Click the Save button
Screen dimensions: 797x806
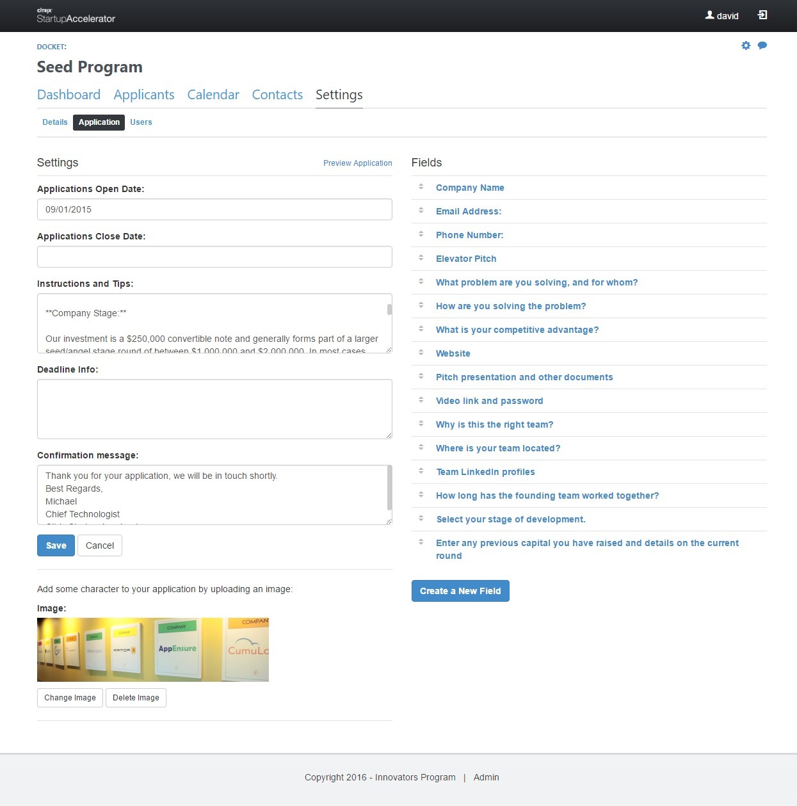(x=56, y=545)
